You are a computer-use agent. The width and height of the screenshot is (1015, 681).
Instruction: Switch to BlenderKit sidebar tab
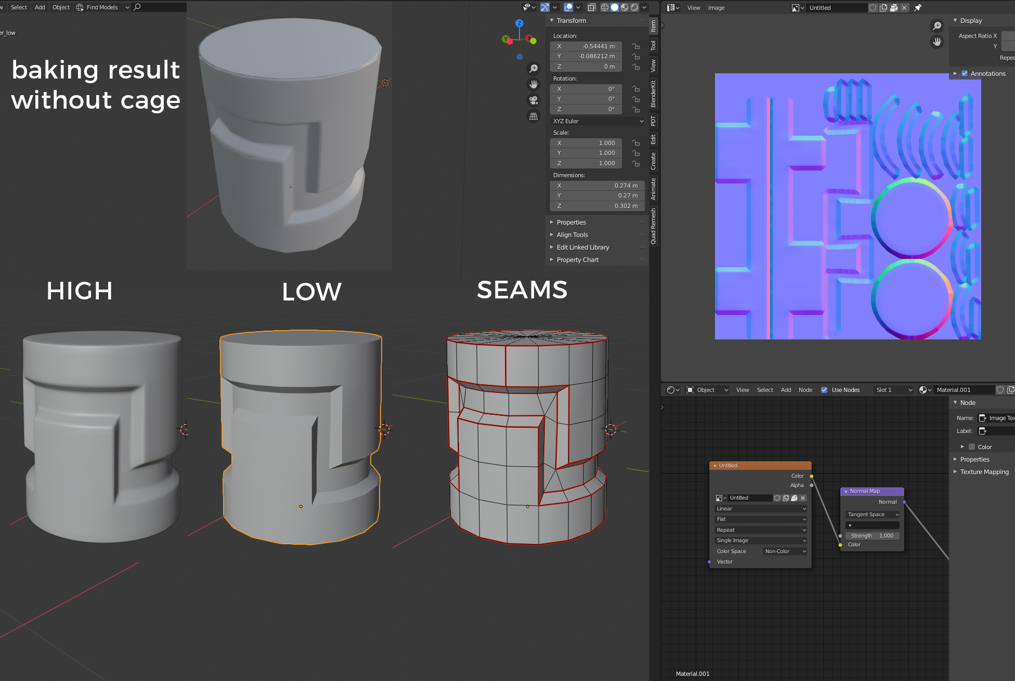654,94
